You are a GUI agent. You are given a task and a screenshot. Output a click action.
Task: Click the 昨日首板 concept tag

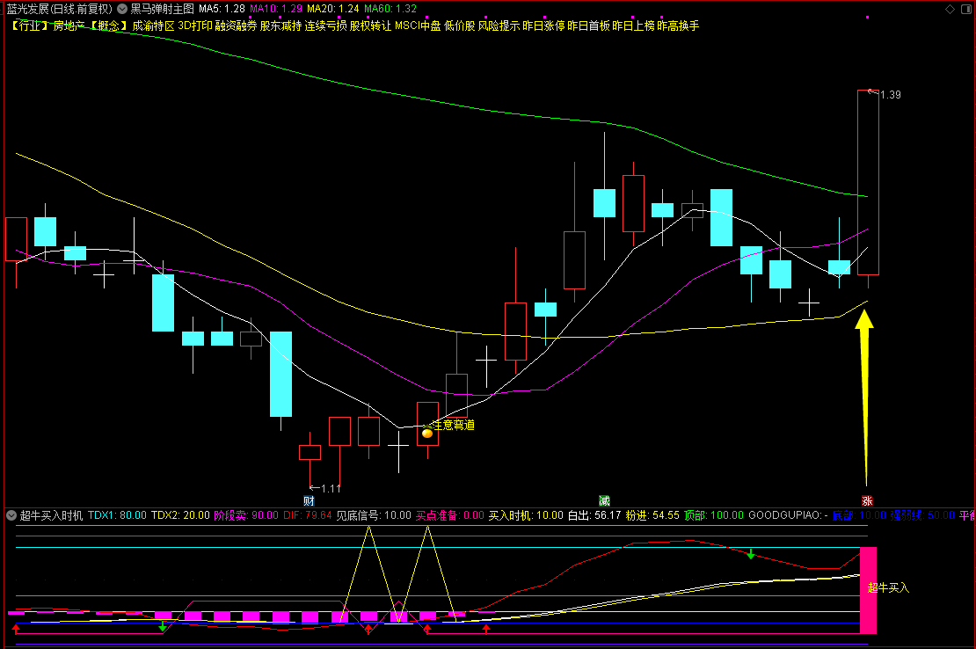(x=588, y=26)
